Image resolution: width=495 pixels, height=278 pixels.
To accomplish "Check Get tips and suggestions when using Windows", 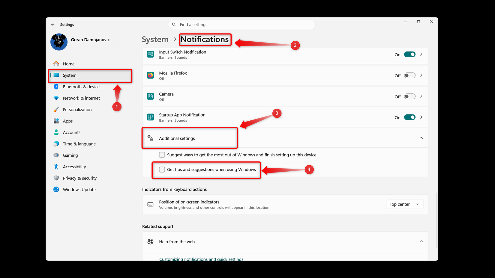I will (x=162, y=170).
